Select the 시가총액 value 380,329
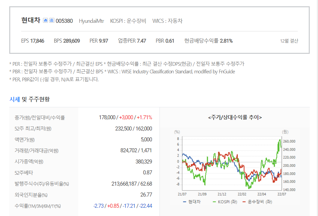 pyautogui.click(x=144, y=162)
